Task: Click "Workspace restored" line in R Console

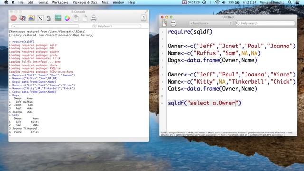Action: [47, 32]
